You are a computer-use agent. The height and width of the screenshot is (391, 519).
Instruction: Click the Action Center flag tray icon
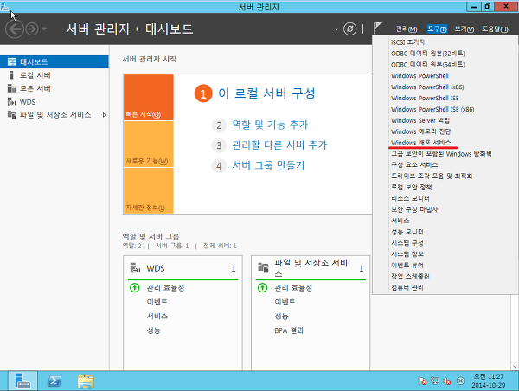[422, 381]
